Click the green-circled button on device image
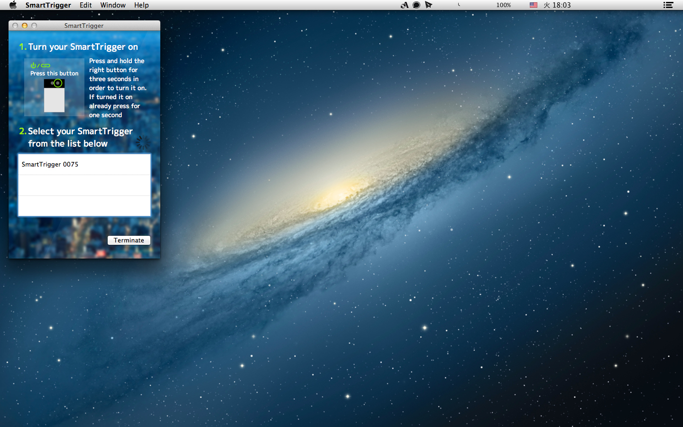 pos(58,84)
